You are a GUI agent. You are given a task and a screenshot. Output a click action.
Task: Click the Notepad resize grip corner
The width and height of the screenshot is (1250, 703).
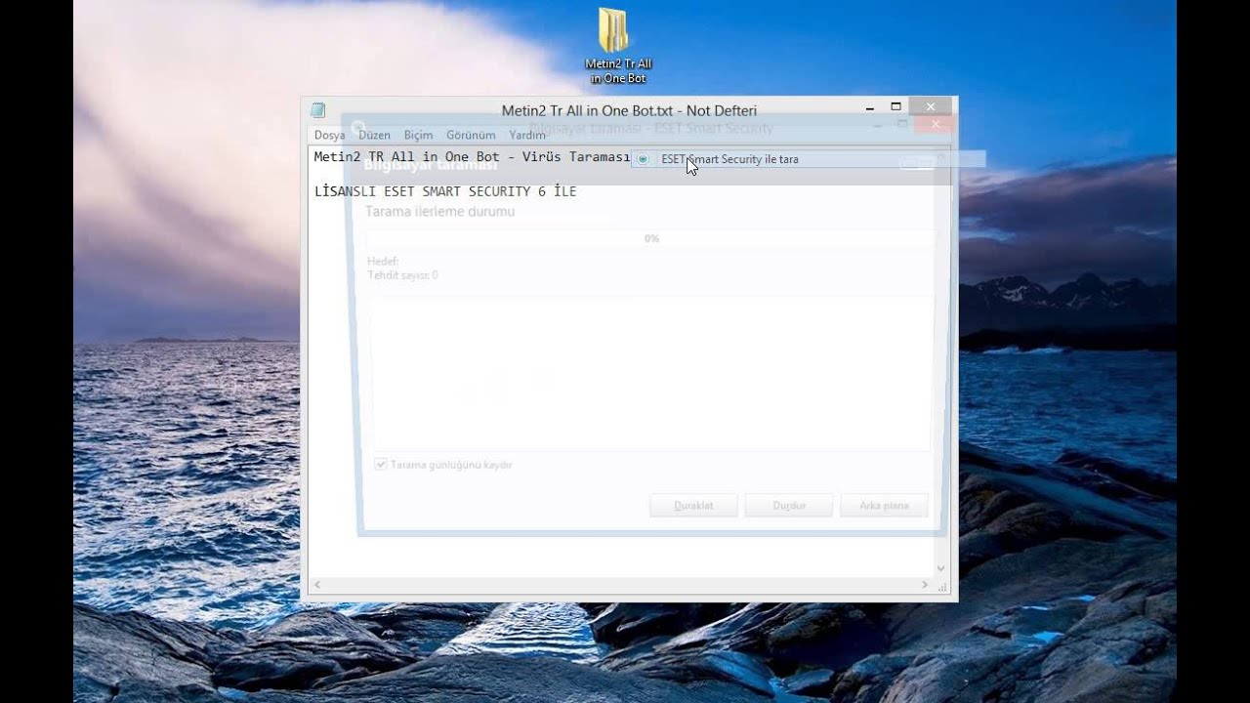coord(943,587)
